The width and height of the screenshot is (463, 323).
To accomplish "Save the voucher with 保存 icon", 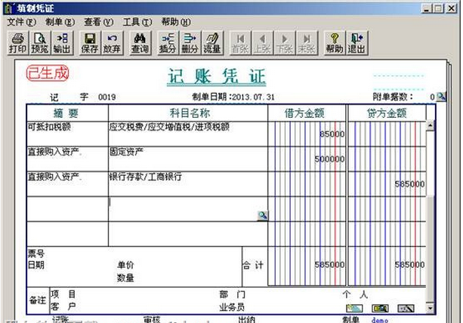I will (89, 42).
